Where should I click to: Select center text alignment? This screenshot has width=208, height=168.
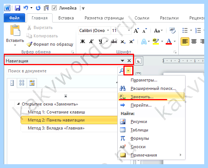coord(194,42)
